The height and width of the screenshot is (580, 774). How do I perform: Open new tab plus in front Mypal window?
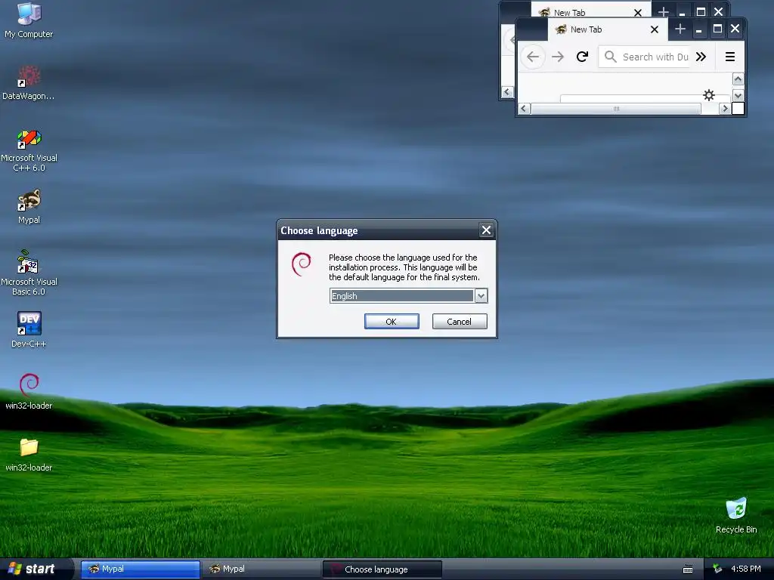680,29
